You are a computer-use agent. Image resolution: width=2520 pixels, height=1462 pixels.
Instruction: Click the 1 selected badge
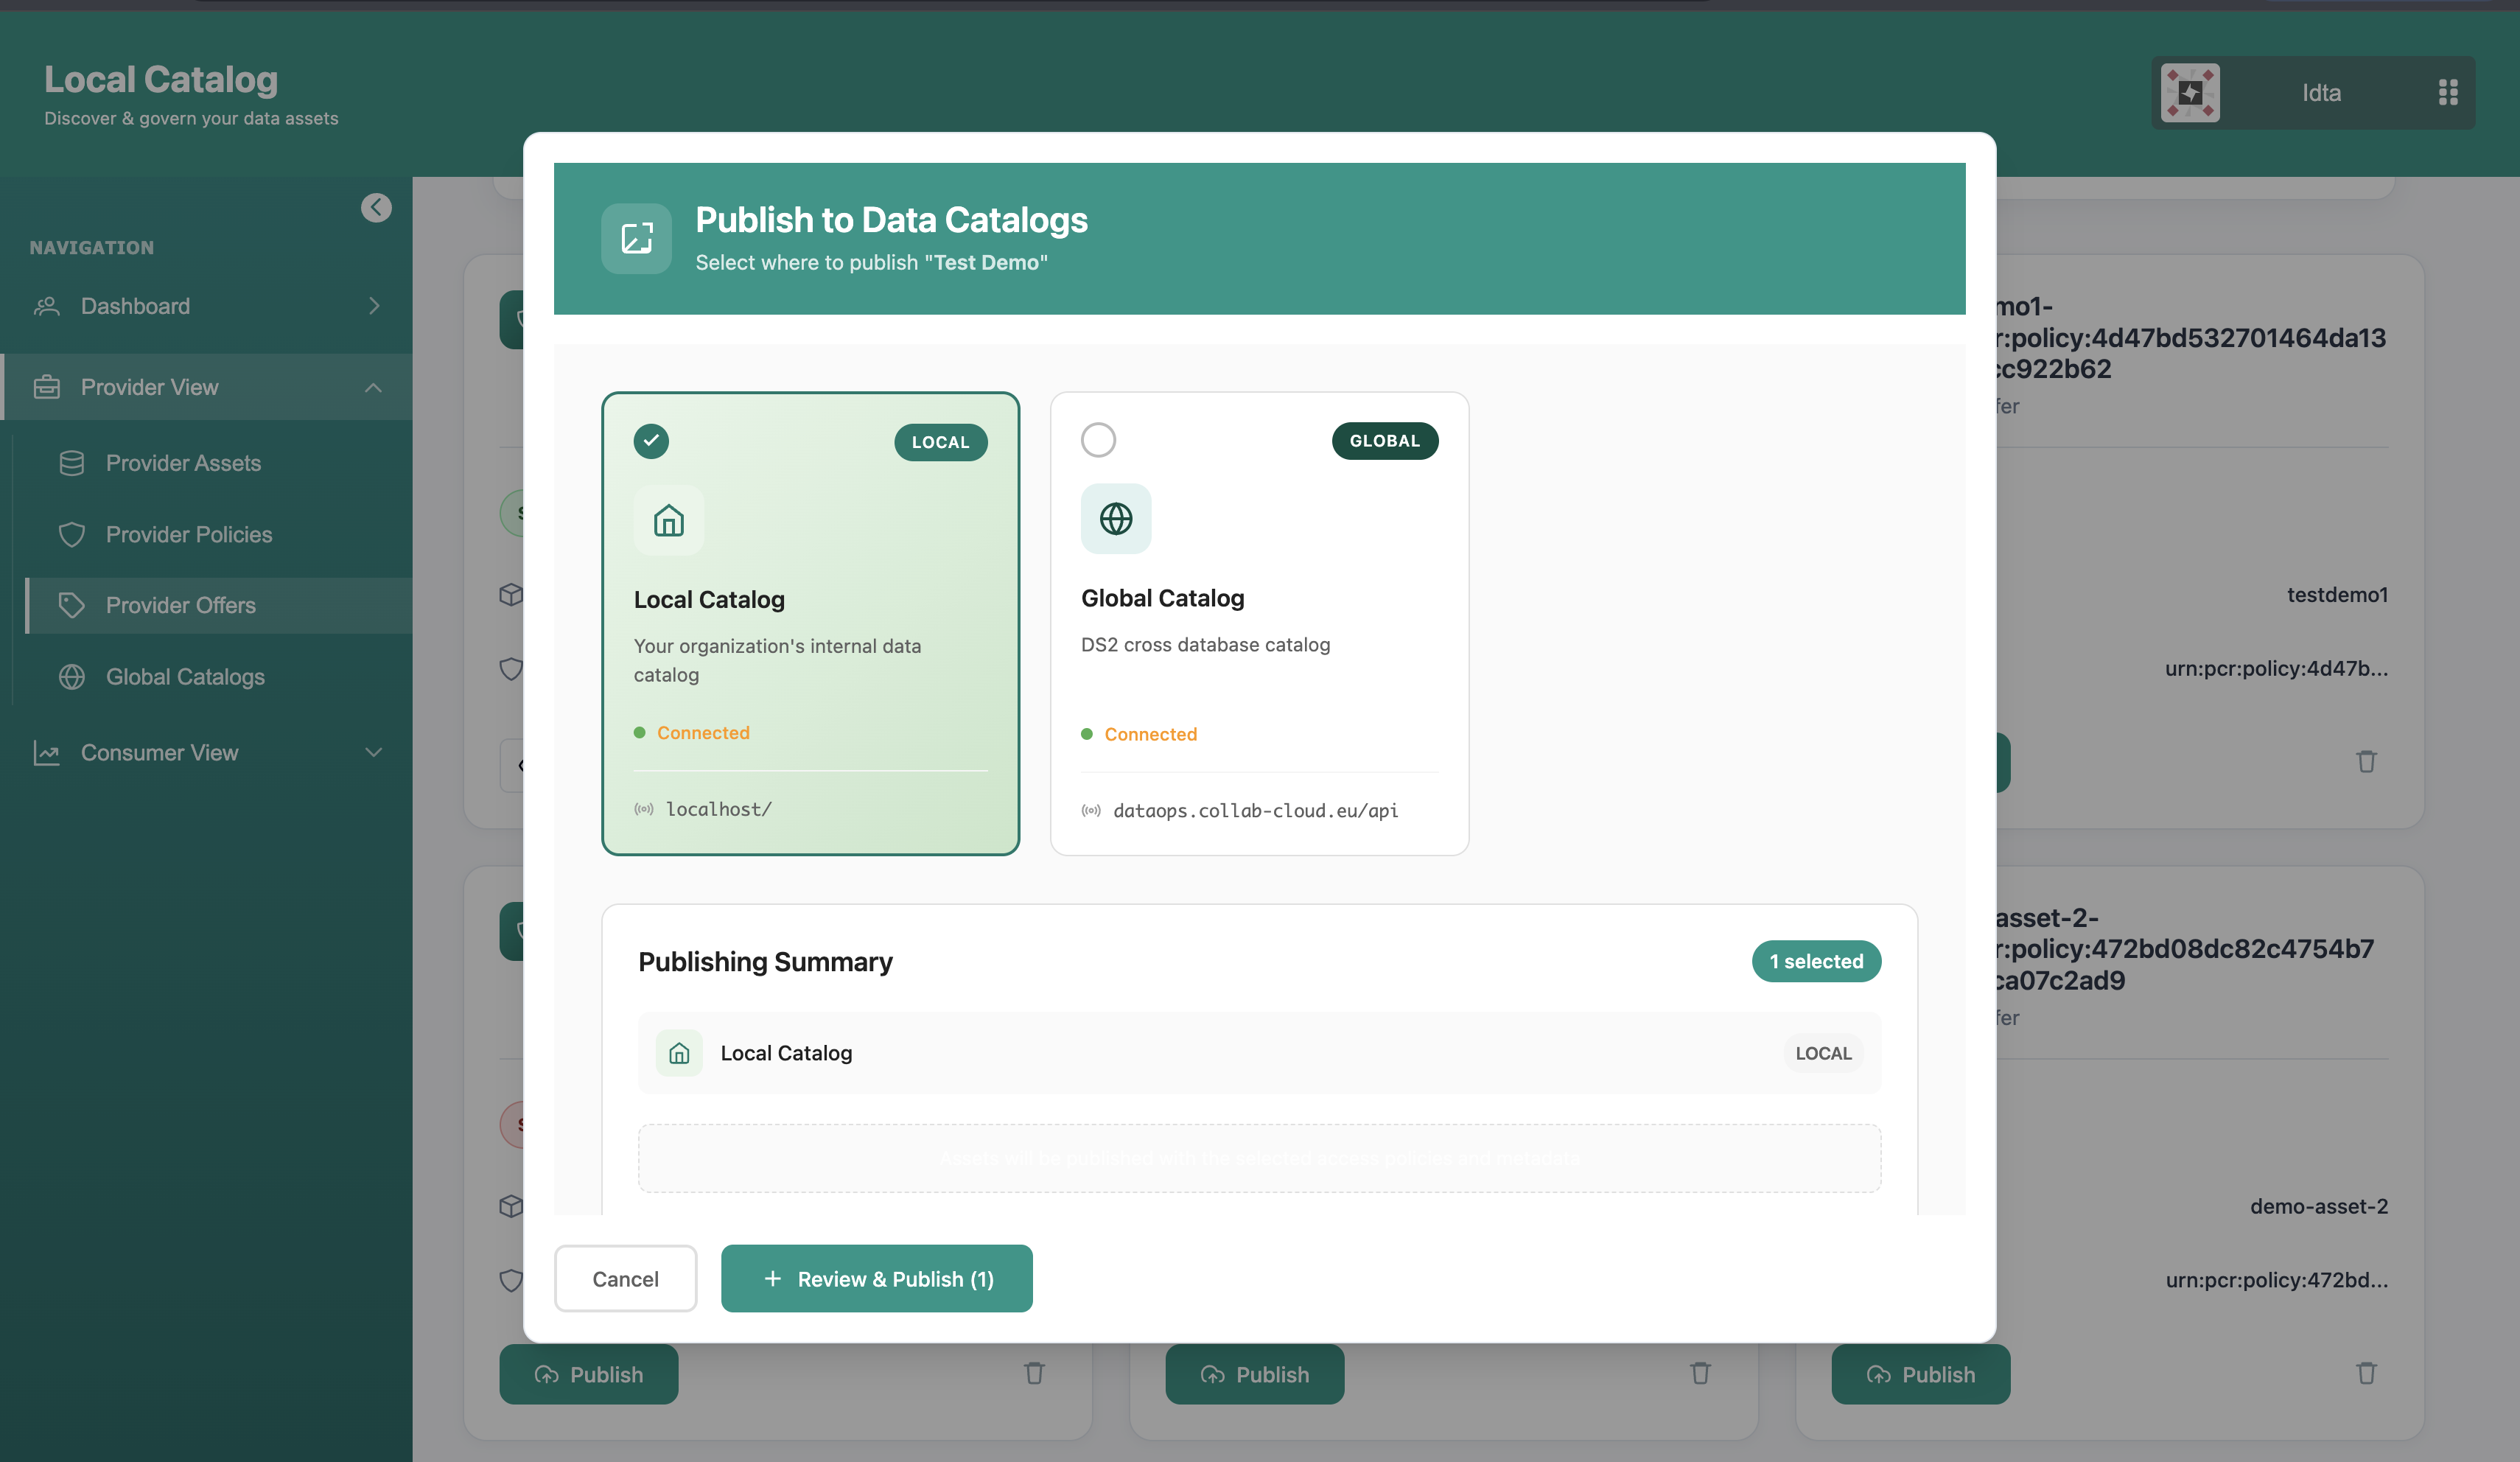[x=1816, y=961]
